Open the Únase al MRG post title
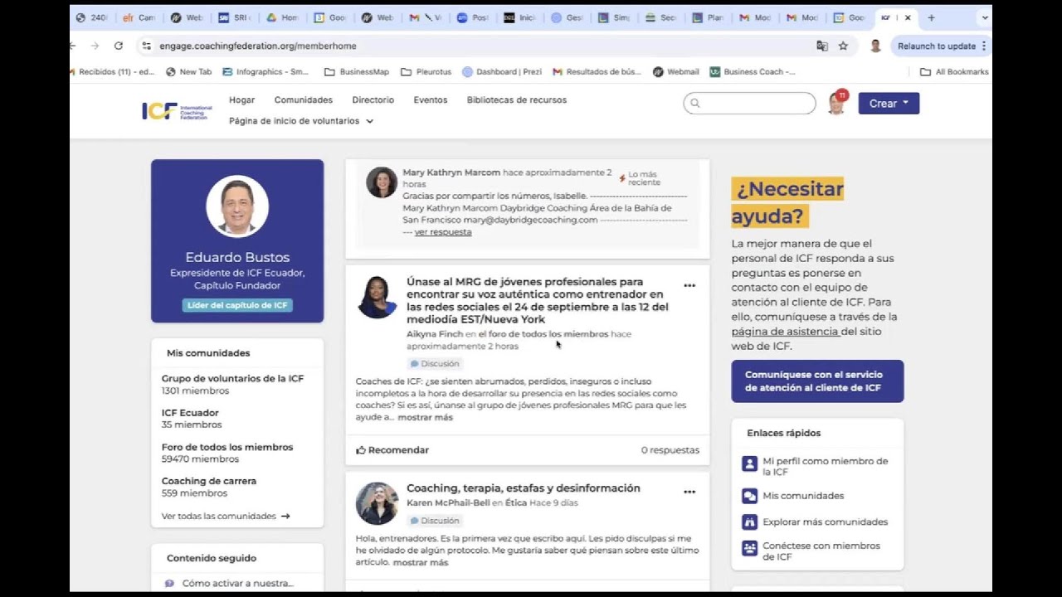Image resolution: width=1062 pixels, height=597 pixels. [538, 300]
